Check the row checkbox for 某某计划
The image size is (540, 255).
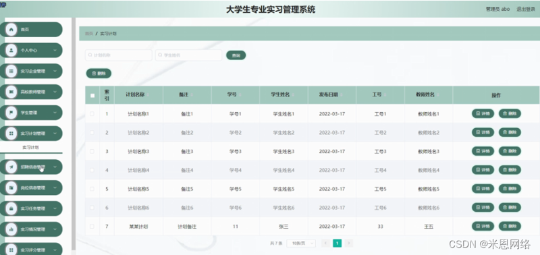point(92,227)
